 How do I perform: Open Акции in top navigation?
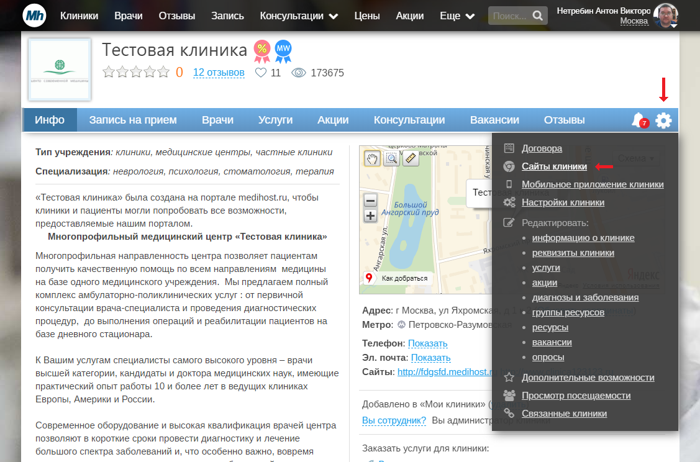[x=410, y=16]
